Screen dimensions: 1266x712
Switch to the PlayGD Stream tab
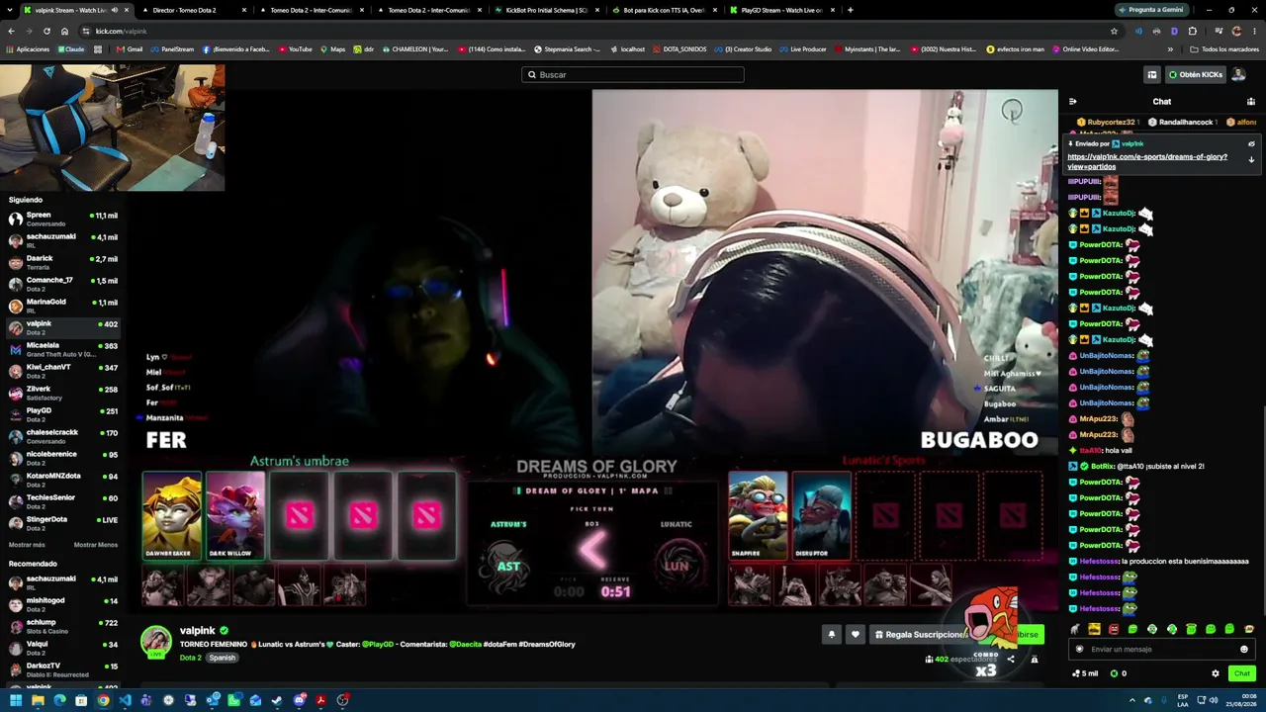point(781,10)
